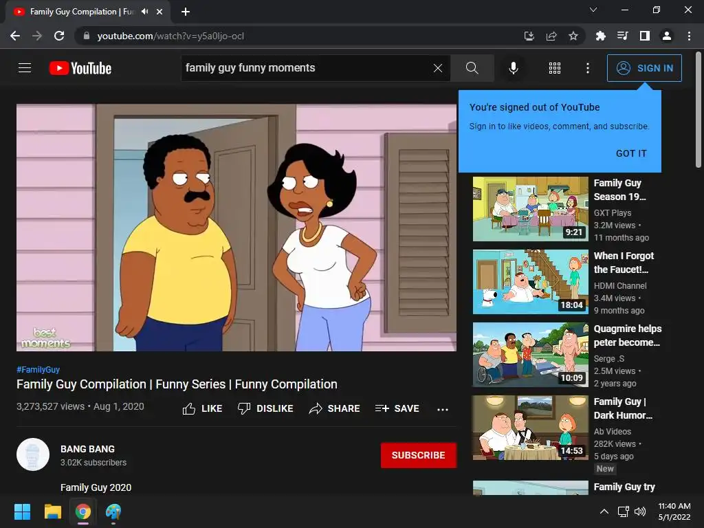Subscribe to the BANG BANG channel

(x=419, y=455)
